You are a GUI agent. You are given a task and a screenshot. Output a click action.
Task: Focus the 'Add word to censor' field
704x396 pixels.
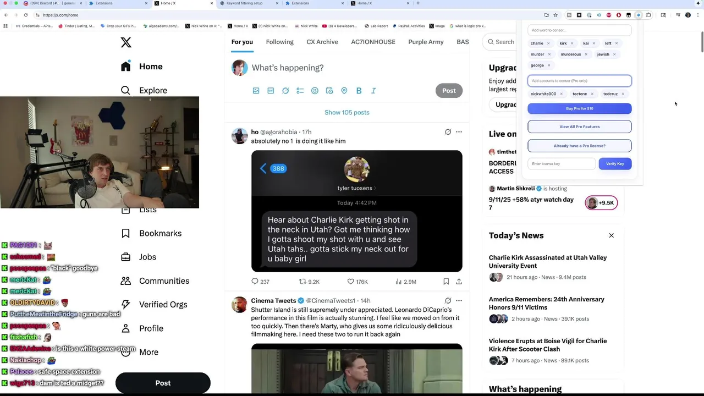[580, 30]
